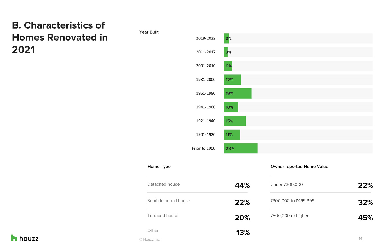Click the Year Built heading
375x252 pixels.
(149, 32)
